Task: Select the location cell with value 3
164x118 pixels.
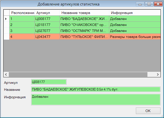Action: pos(22,31)
